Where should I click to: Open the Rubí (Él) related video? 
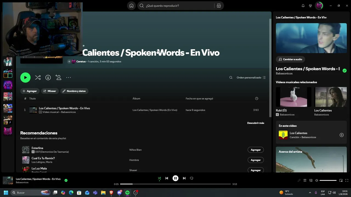(x=293, y=102)
